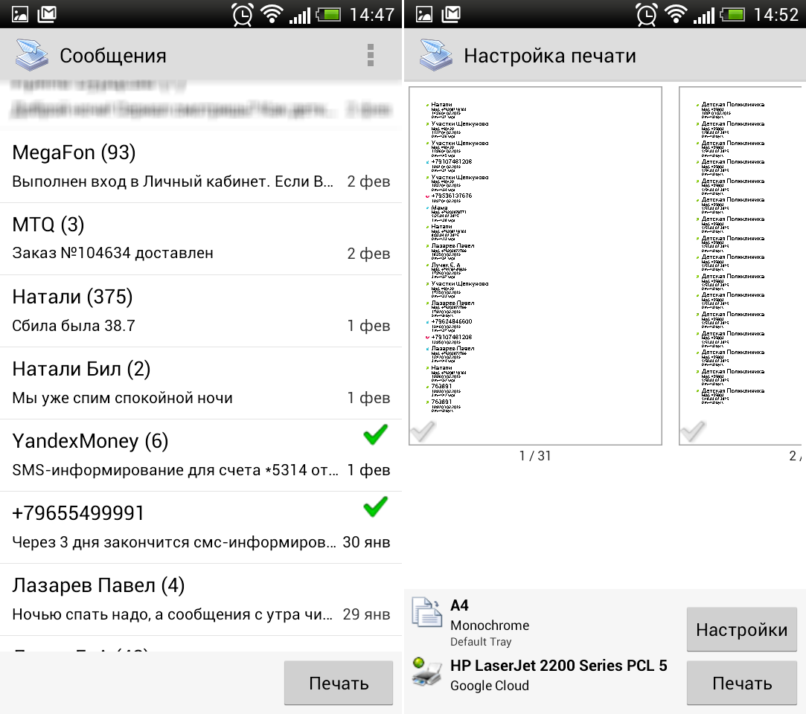Open the Лазарев Павел (4) conversation
This screenshot has width=806, height=714.
pyautogui.click(x=201, y=599)
